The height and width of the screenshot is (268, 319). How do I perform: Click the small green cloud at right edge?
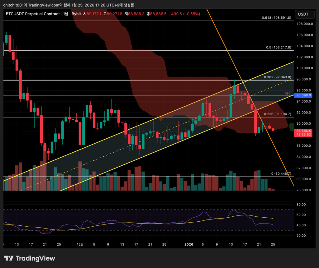click(291, 127)
